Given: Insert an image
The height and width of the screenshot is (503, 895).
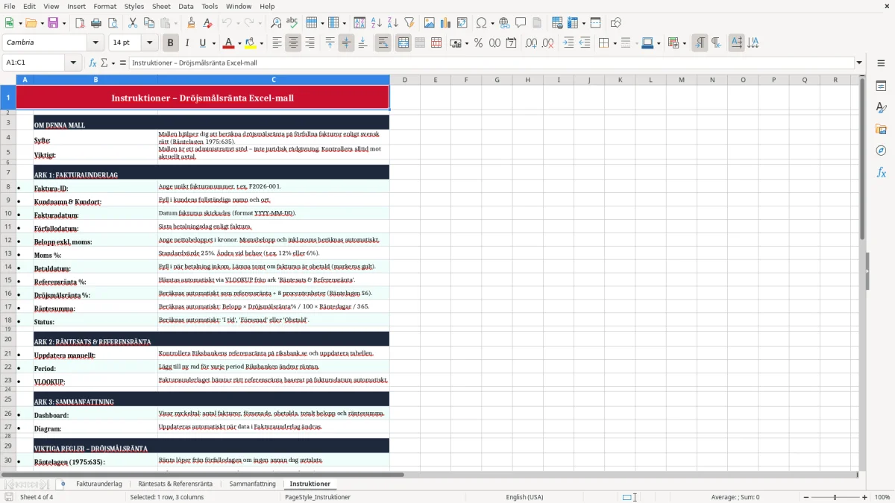Looking at the screenshot, I should 430,23.
